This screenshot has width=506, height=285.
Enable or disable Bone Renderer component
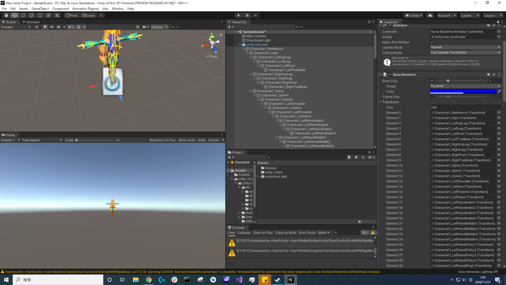point(390,74)
